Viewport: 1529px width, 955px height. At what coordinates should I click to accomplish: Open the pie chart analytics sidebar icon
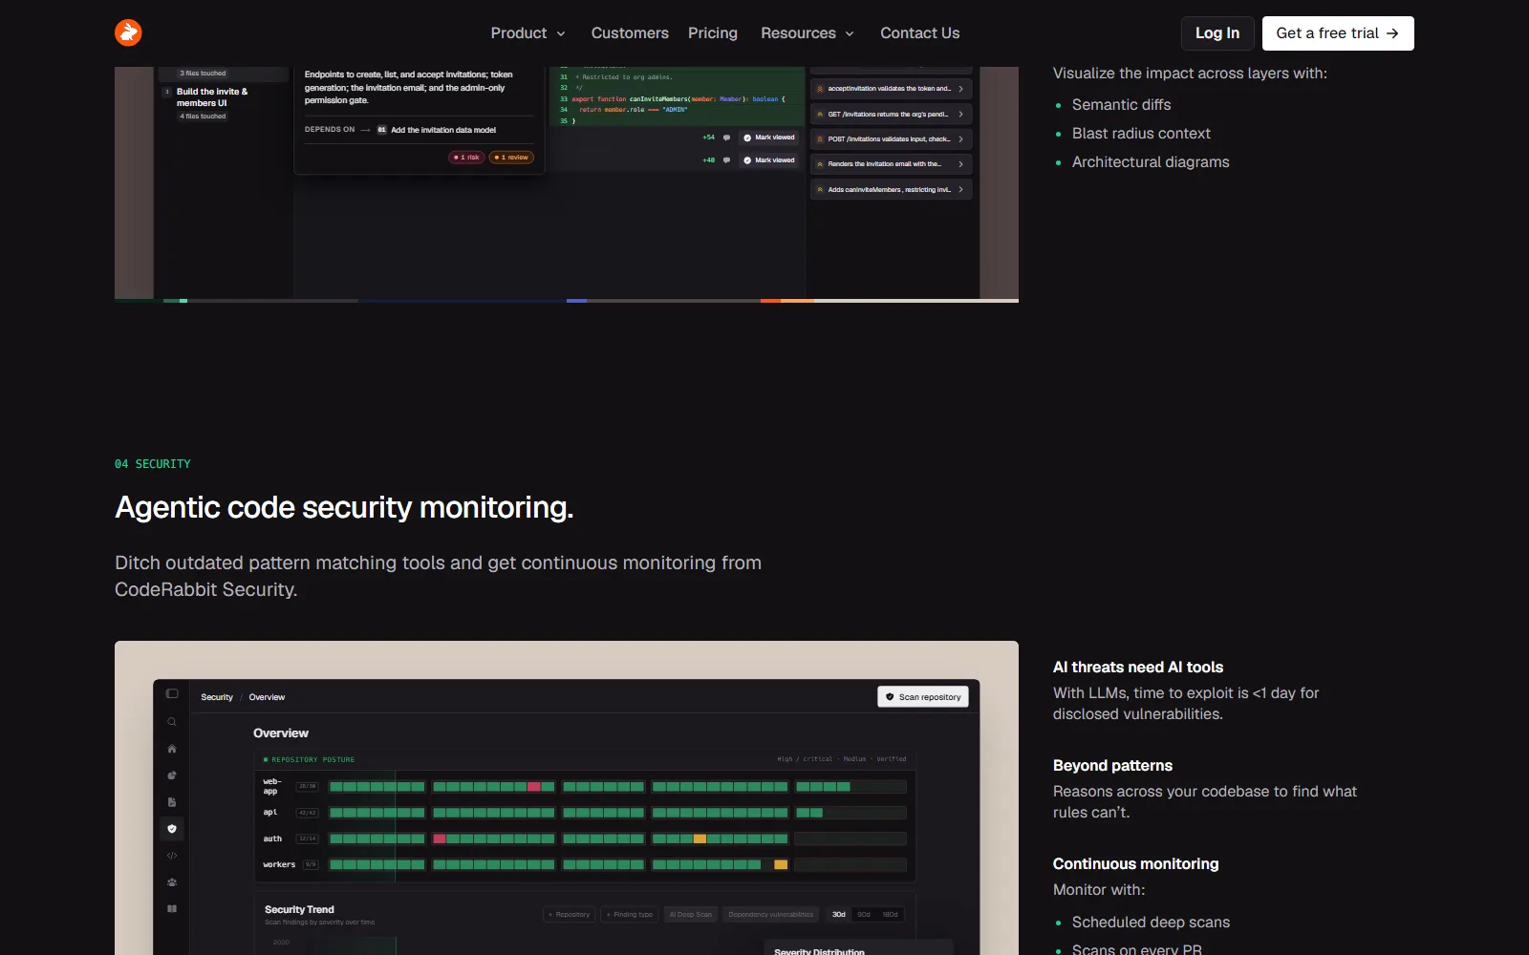pos(172,775)
